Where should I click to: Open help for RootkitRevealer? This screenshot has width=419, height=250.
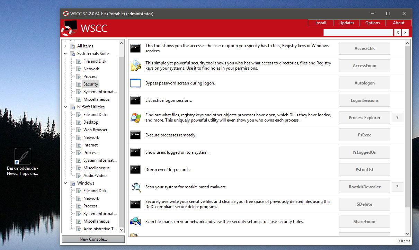pyautogui.click(x=398, y=187)
